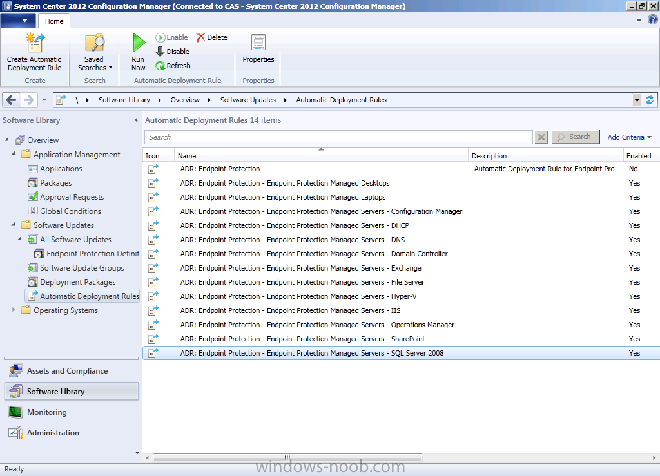The width and height of the screenshot is (660, 476).
Task: Click the horizontal scrollbar right arrow
Action: (654, 457)
